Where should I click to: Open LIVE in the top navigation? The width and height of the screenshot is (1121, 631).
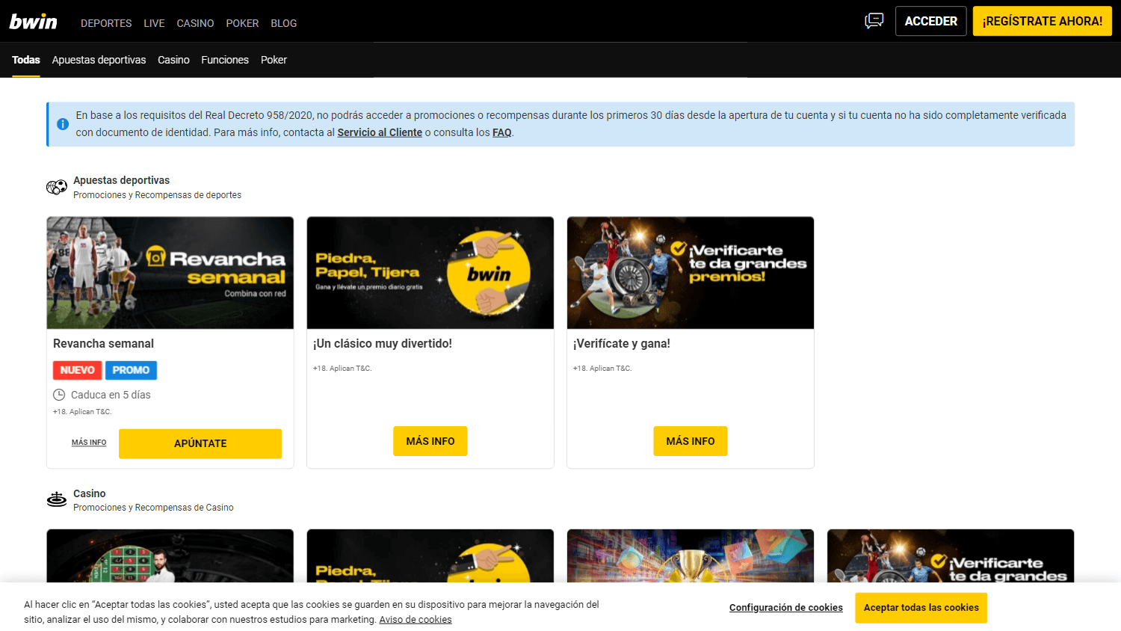[154, 23]
